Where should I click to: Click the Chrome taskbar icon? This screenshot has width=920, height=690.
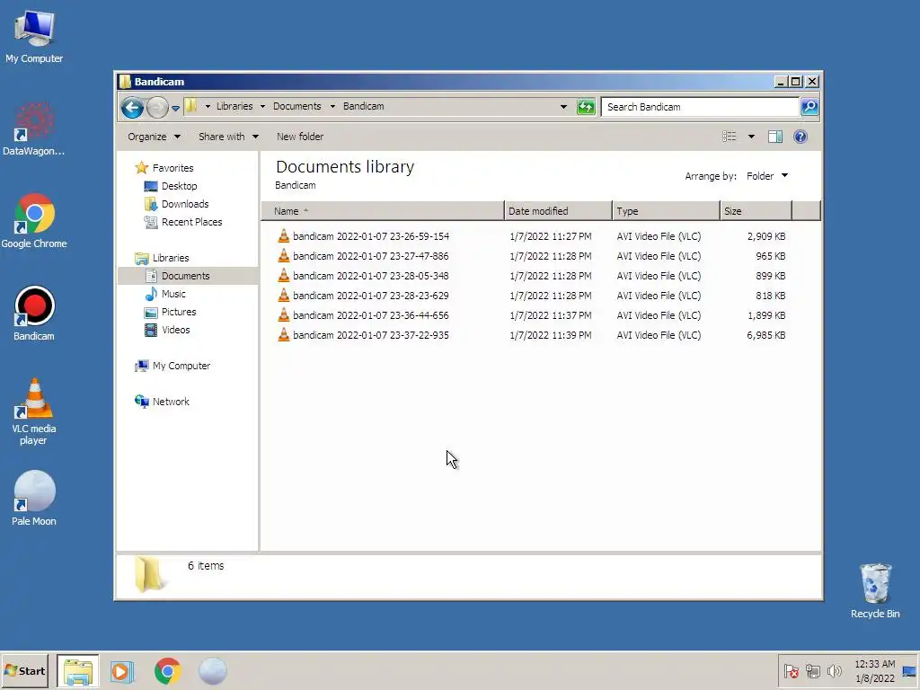click(168, 671)
